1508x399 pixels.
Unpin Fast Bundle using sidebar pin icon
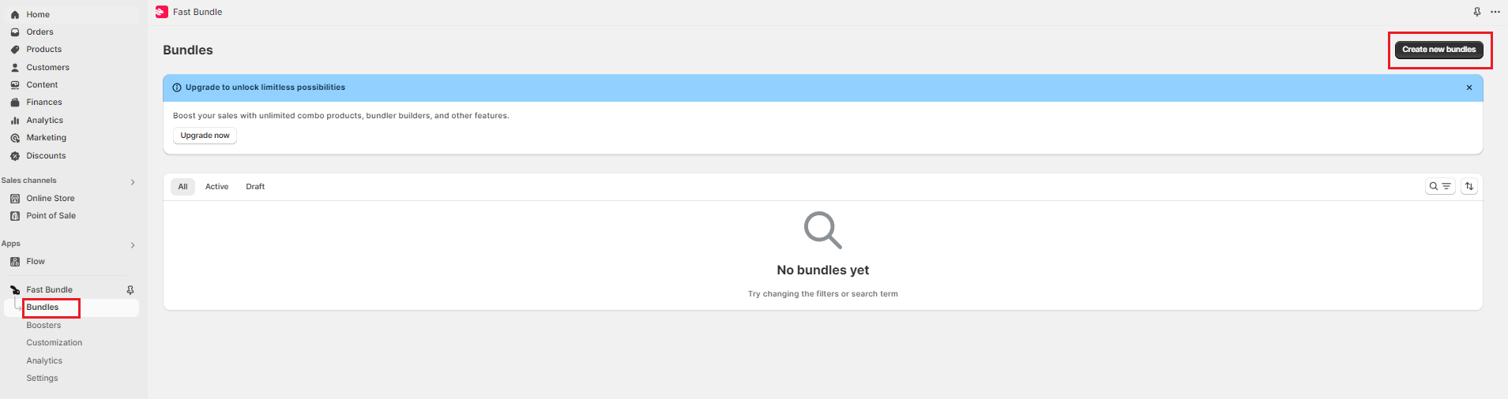tap(130, 290)
